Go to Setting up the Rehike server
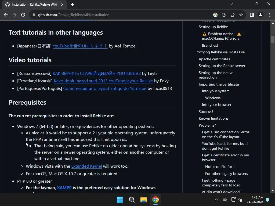Viewport: 275px width, 206px height. pyautogui.click(x=222, y=66)
